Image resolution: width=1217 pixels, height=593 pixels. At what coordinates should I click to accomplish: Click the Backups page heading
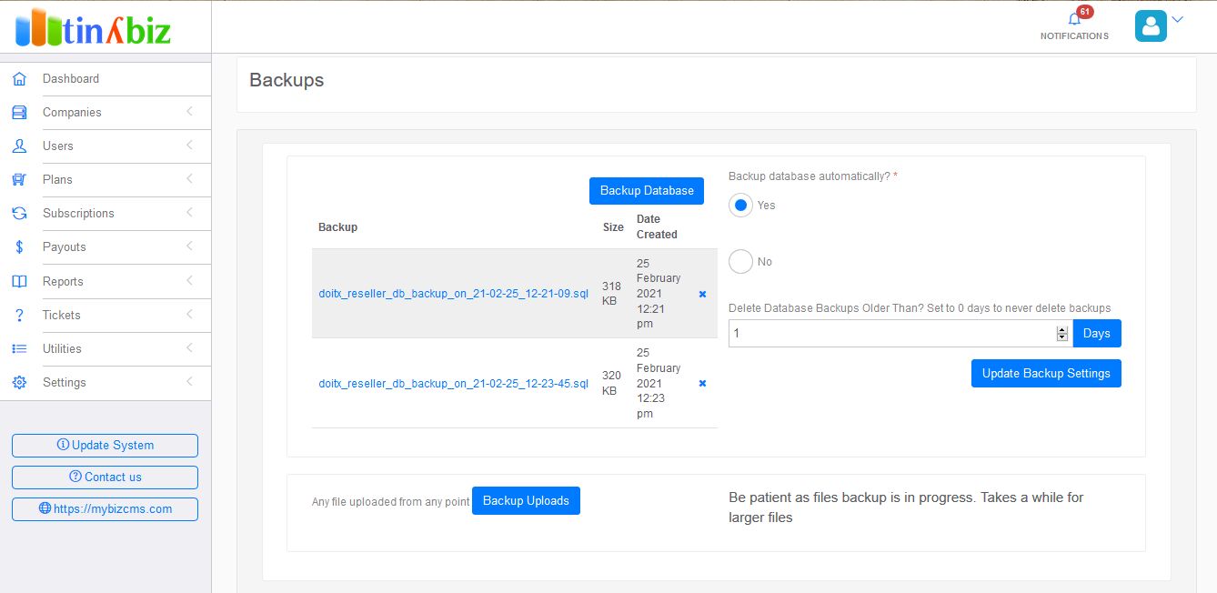[287, 80]
